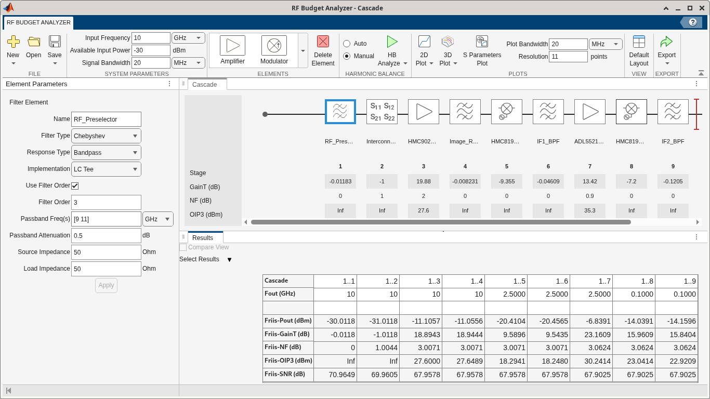The height and width of the screenshot is (399, 710).
Task: Open the Element Parameters panel options menu
Action: (169, 84)
